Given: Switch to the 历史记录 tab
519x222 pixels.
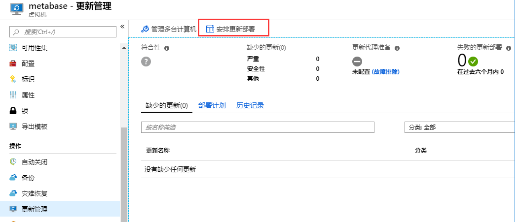Looking at the screenshot, I should pos(250,105).
